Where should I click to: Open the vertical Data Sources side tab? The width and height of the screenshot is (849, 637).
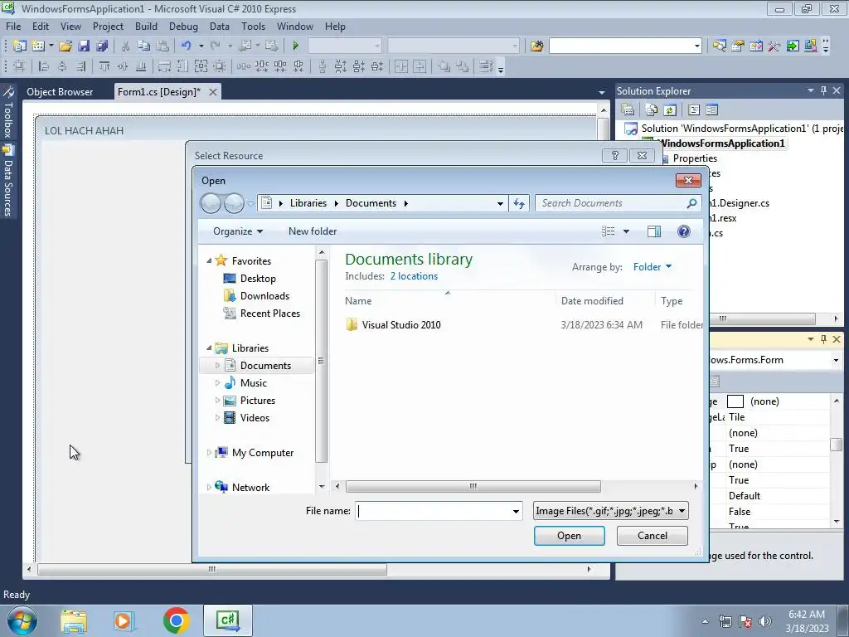click(x=8, y=181)
